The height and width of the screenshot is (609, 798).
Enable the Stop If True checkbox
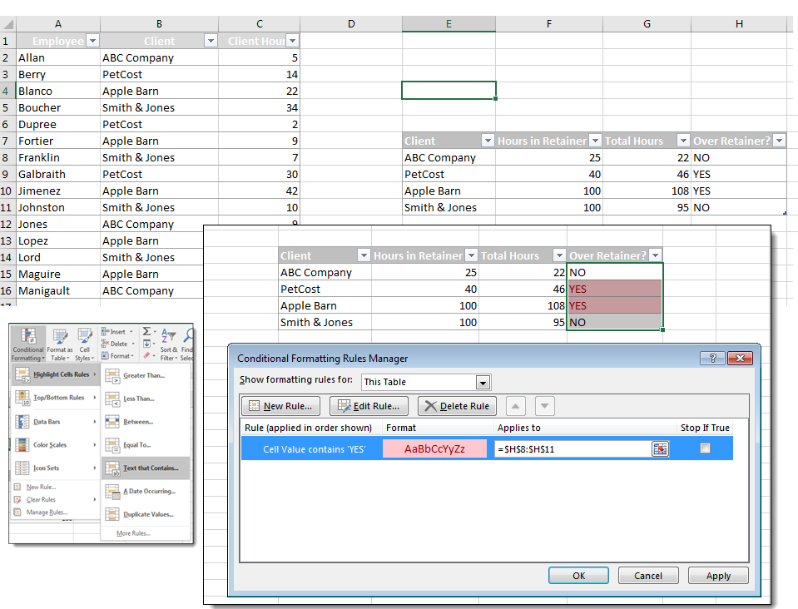point(704,448)
